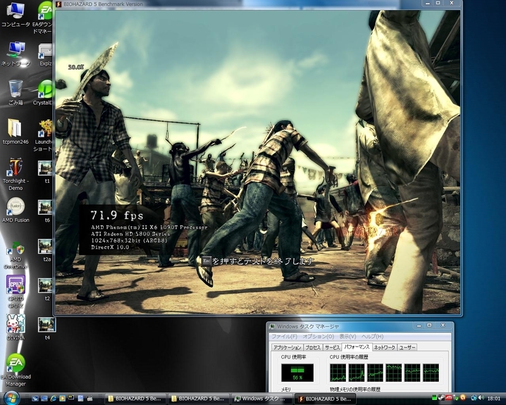506x405 pixels.
Task: Switch to second BIOHAZARD 5 folder taskbar button
Action: pos(198,399)
